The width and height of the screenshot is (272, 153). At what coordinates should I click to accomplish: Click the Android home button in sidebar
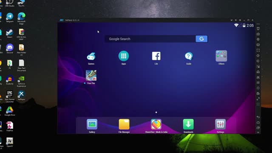tap(258, 122)
